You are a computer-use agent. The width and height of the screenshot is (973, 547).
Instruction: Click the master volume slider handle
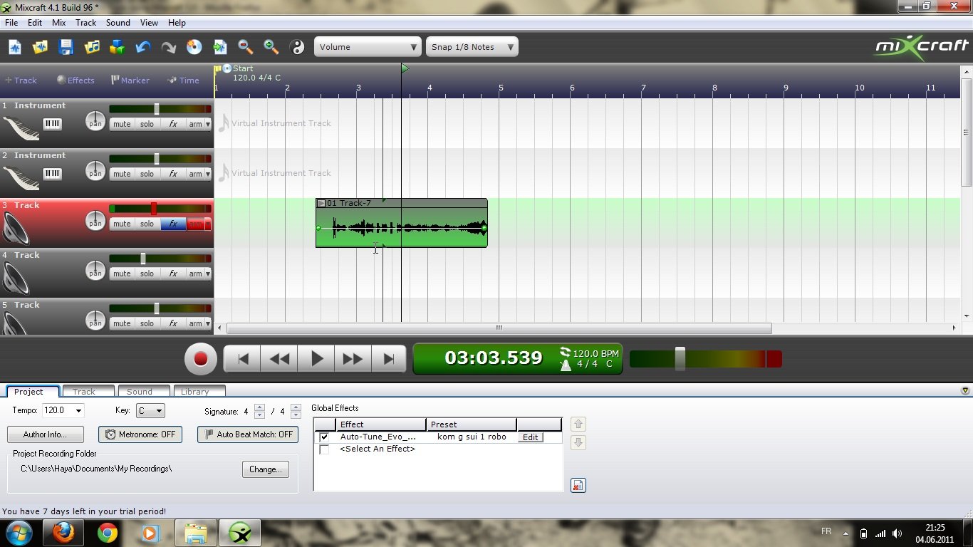pos(680,358)
